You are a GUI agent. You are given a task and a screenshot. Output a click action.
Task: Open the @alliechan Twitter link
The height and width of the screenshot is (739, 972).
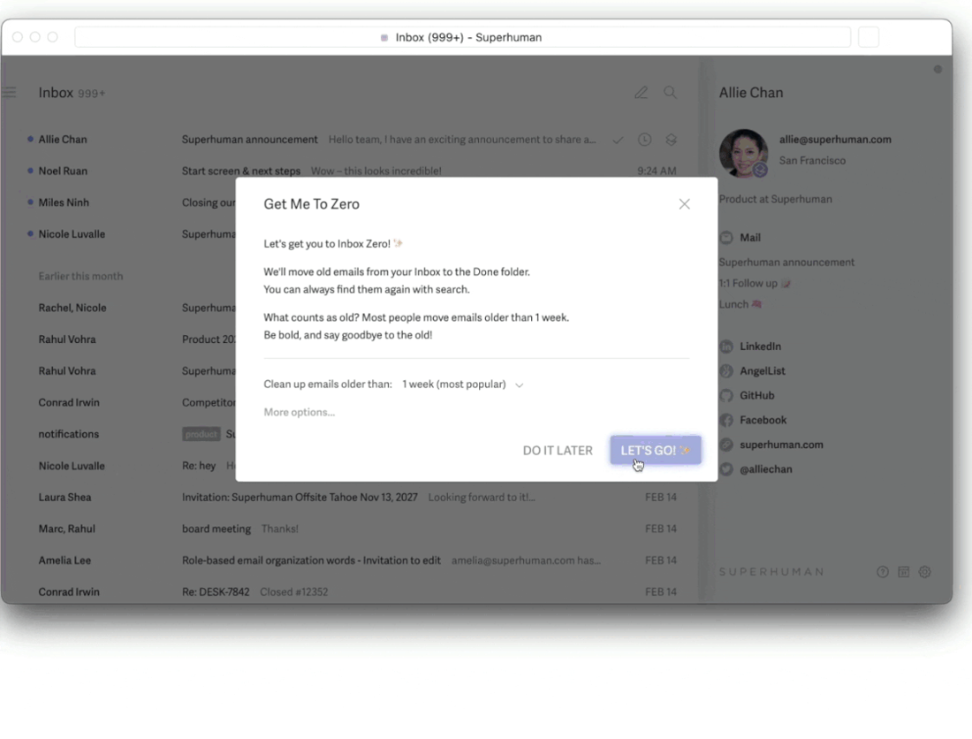pos(765,469)
